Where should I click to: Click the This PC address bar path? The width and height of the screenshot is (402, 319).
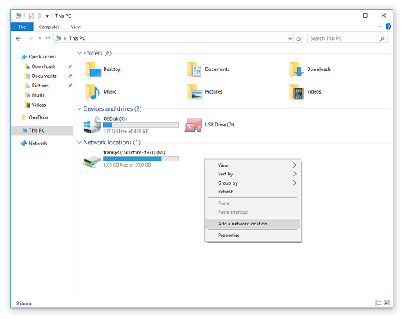click(x=77, y=38)
